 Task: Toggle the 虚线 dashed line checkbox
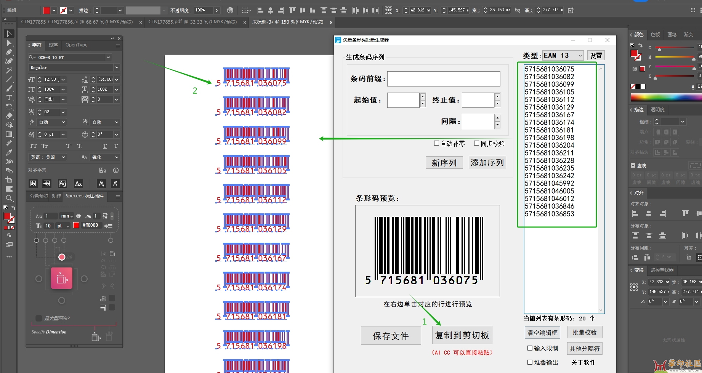pos(633,165)
